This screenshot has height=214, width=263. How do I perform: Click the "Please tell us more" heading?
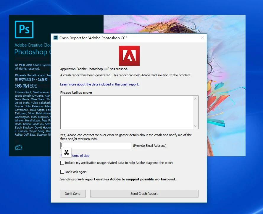pos(76,93)
